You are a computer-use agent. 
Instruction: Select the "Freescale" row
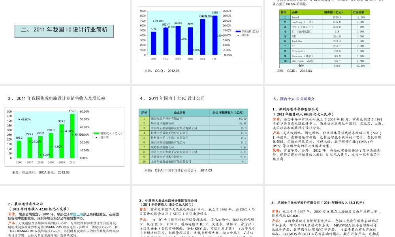pos(325,51)
